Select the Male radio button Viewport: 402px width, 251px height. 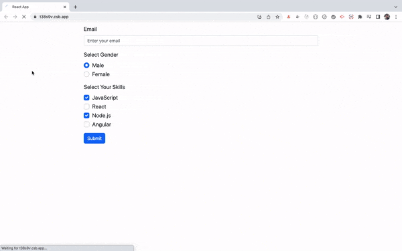[86, 66]
